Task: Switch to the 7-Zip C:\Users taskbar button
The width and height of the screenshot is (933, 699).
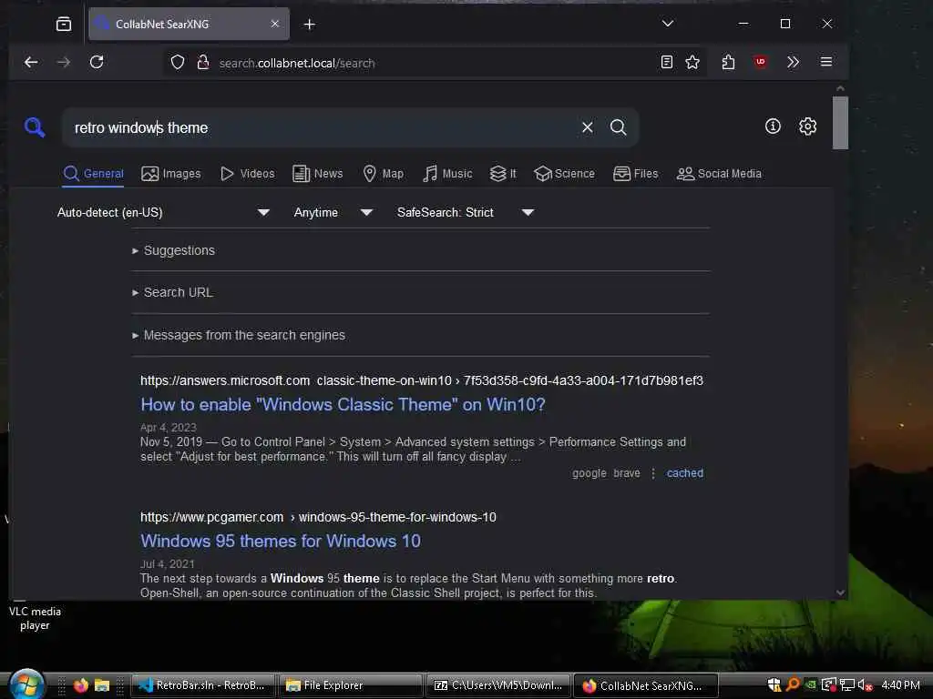Action: [x=498, y=685]
